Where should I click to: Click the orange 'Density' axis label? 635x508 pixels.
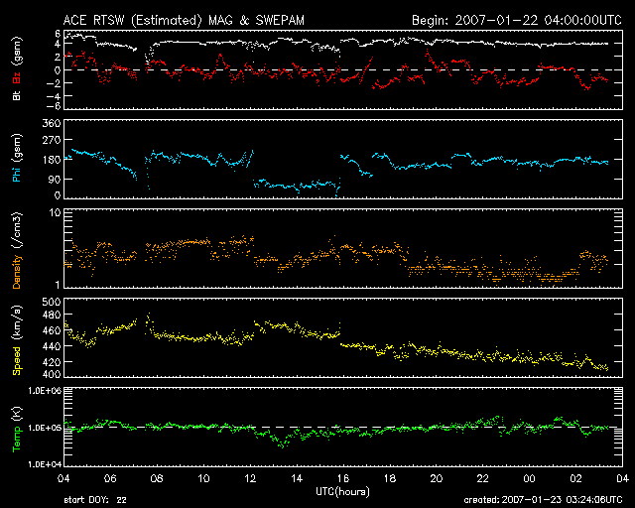17,271
